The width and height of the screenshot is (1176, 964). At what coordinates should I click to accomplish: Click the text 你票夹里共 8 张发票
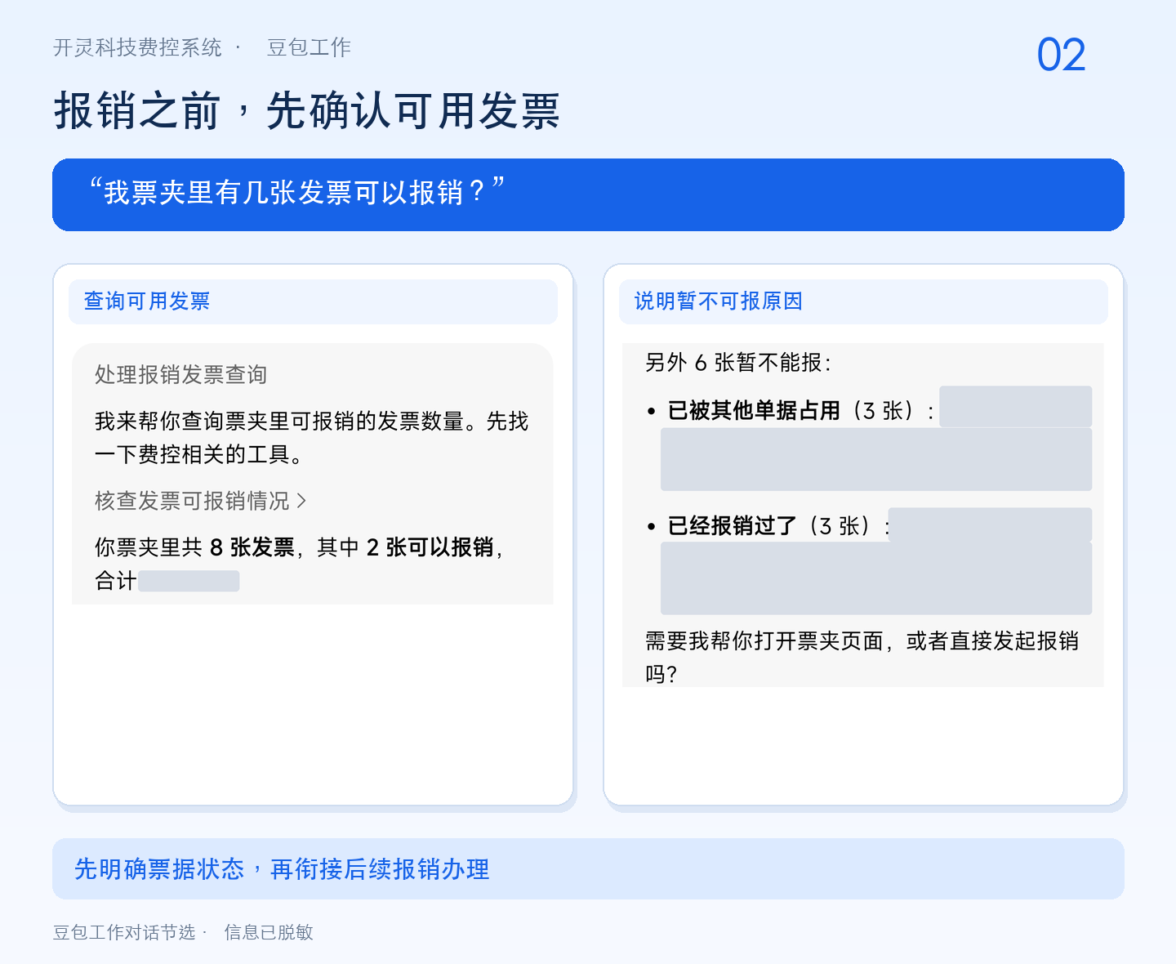[194, 547]
